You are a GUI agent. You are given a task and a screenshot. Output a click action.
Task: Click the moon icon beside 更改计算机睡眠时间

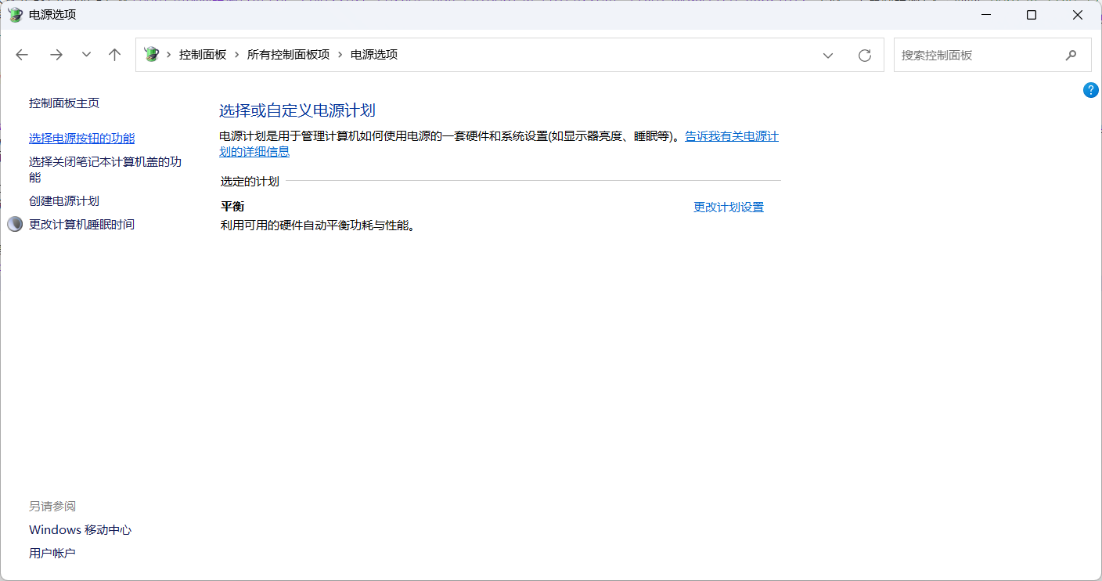coord(15,224)
